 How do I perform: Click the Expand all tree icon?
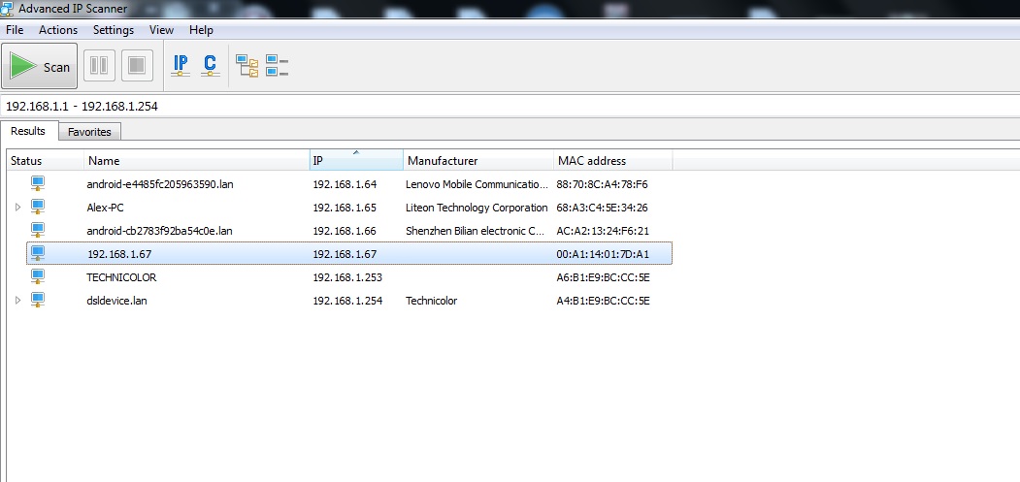247,66
